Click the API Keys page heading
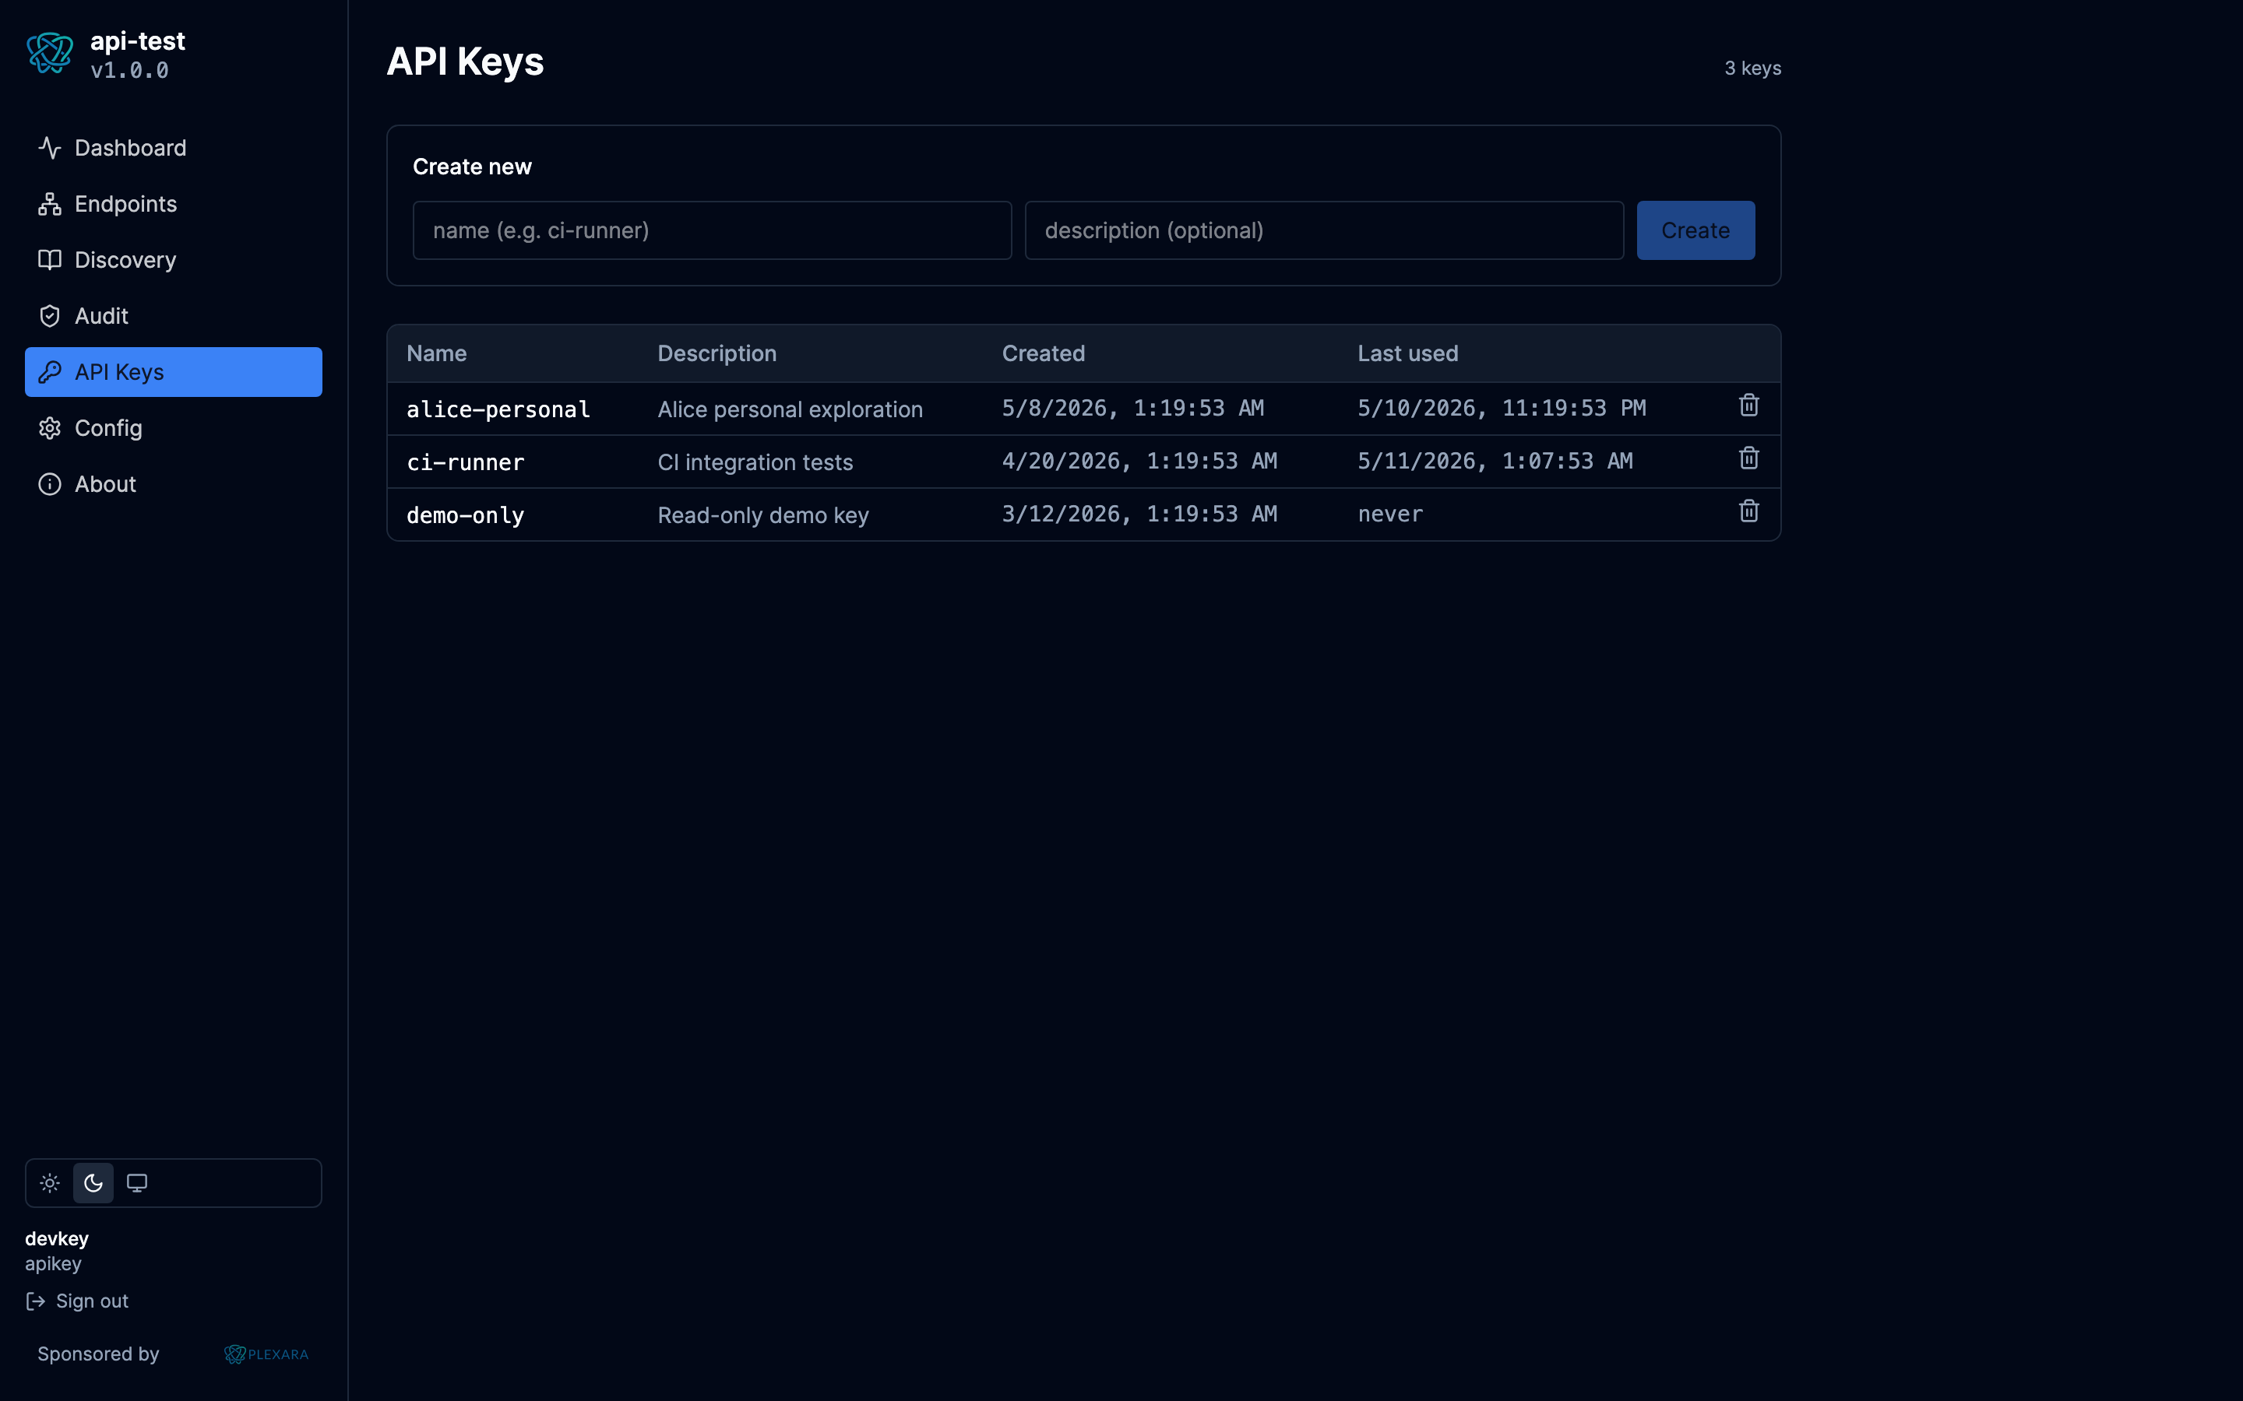2243x1401 pixels. 465,62
